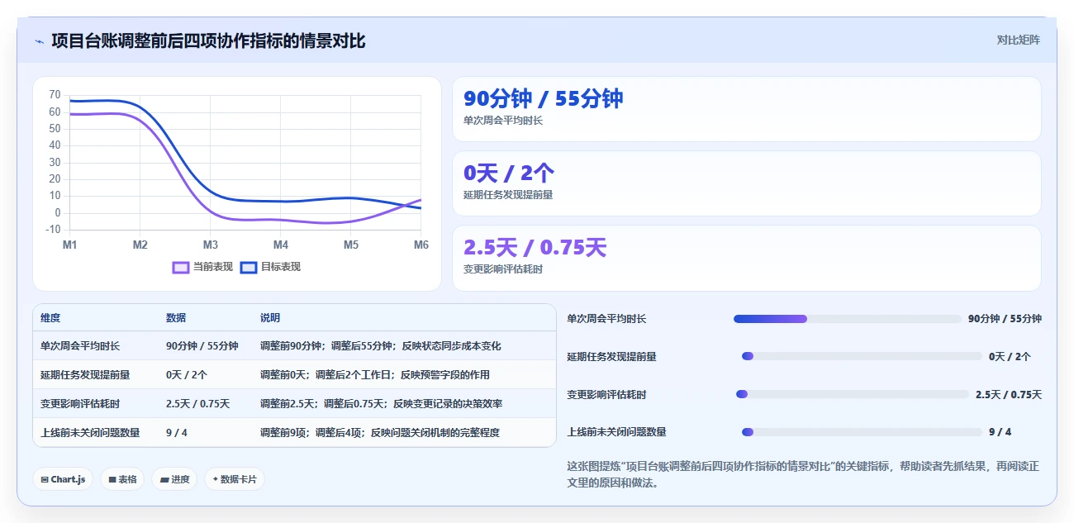Image resolution: width=1074 pixels, height=523 pixels.
Task: Click the 上线前未关闭问题数量 progress bar
Action: (862, 432)
